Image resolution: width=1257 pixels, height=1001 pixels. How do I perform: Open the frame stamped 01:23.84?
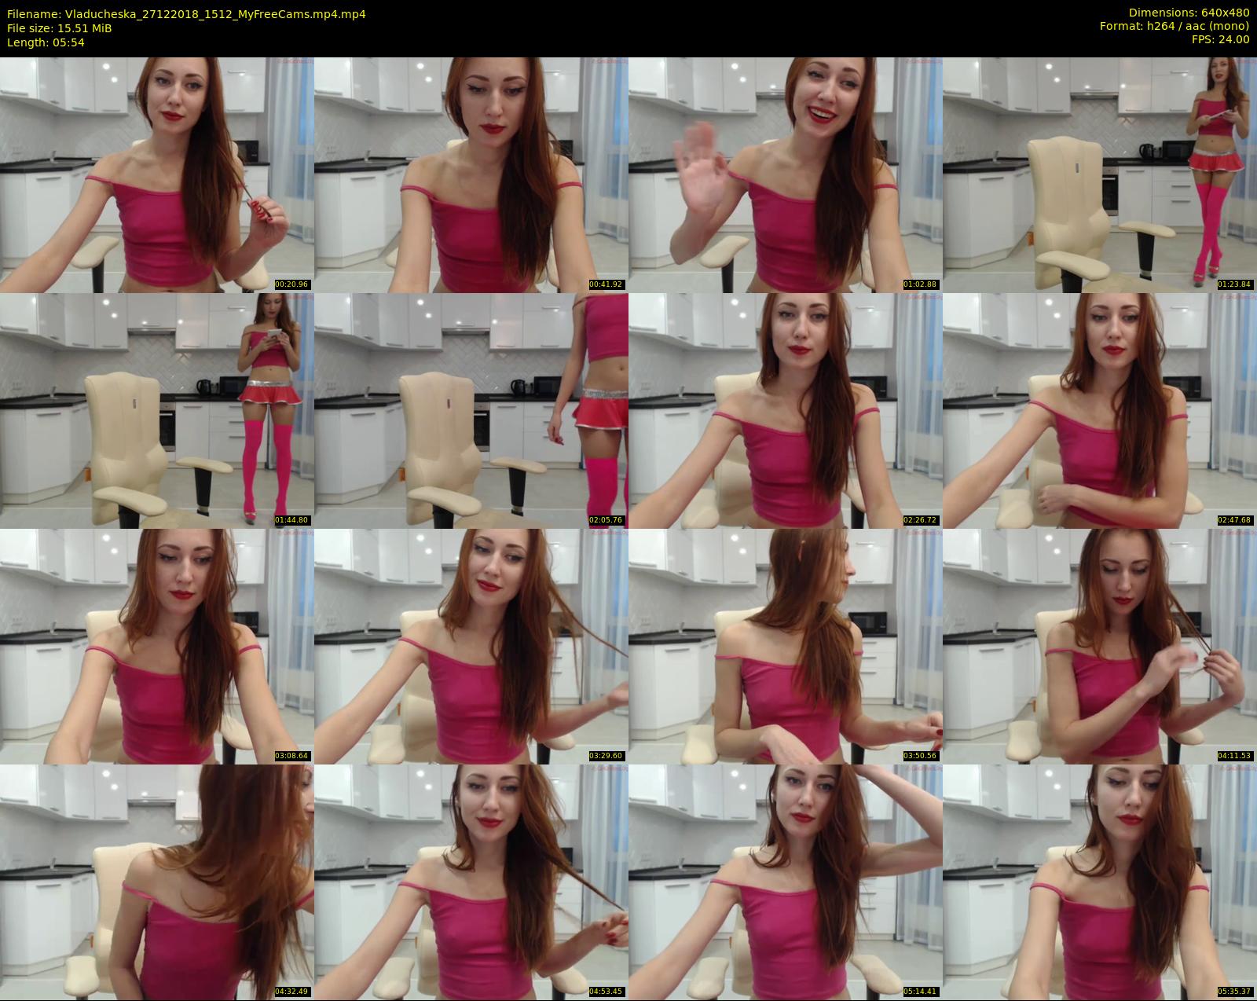1100,174
